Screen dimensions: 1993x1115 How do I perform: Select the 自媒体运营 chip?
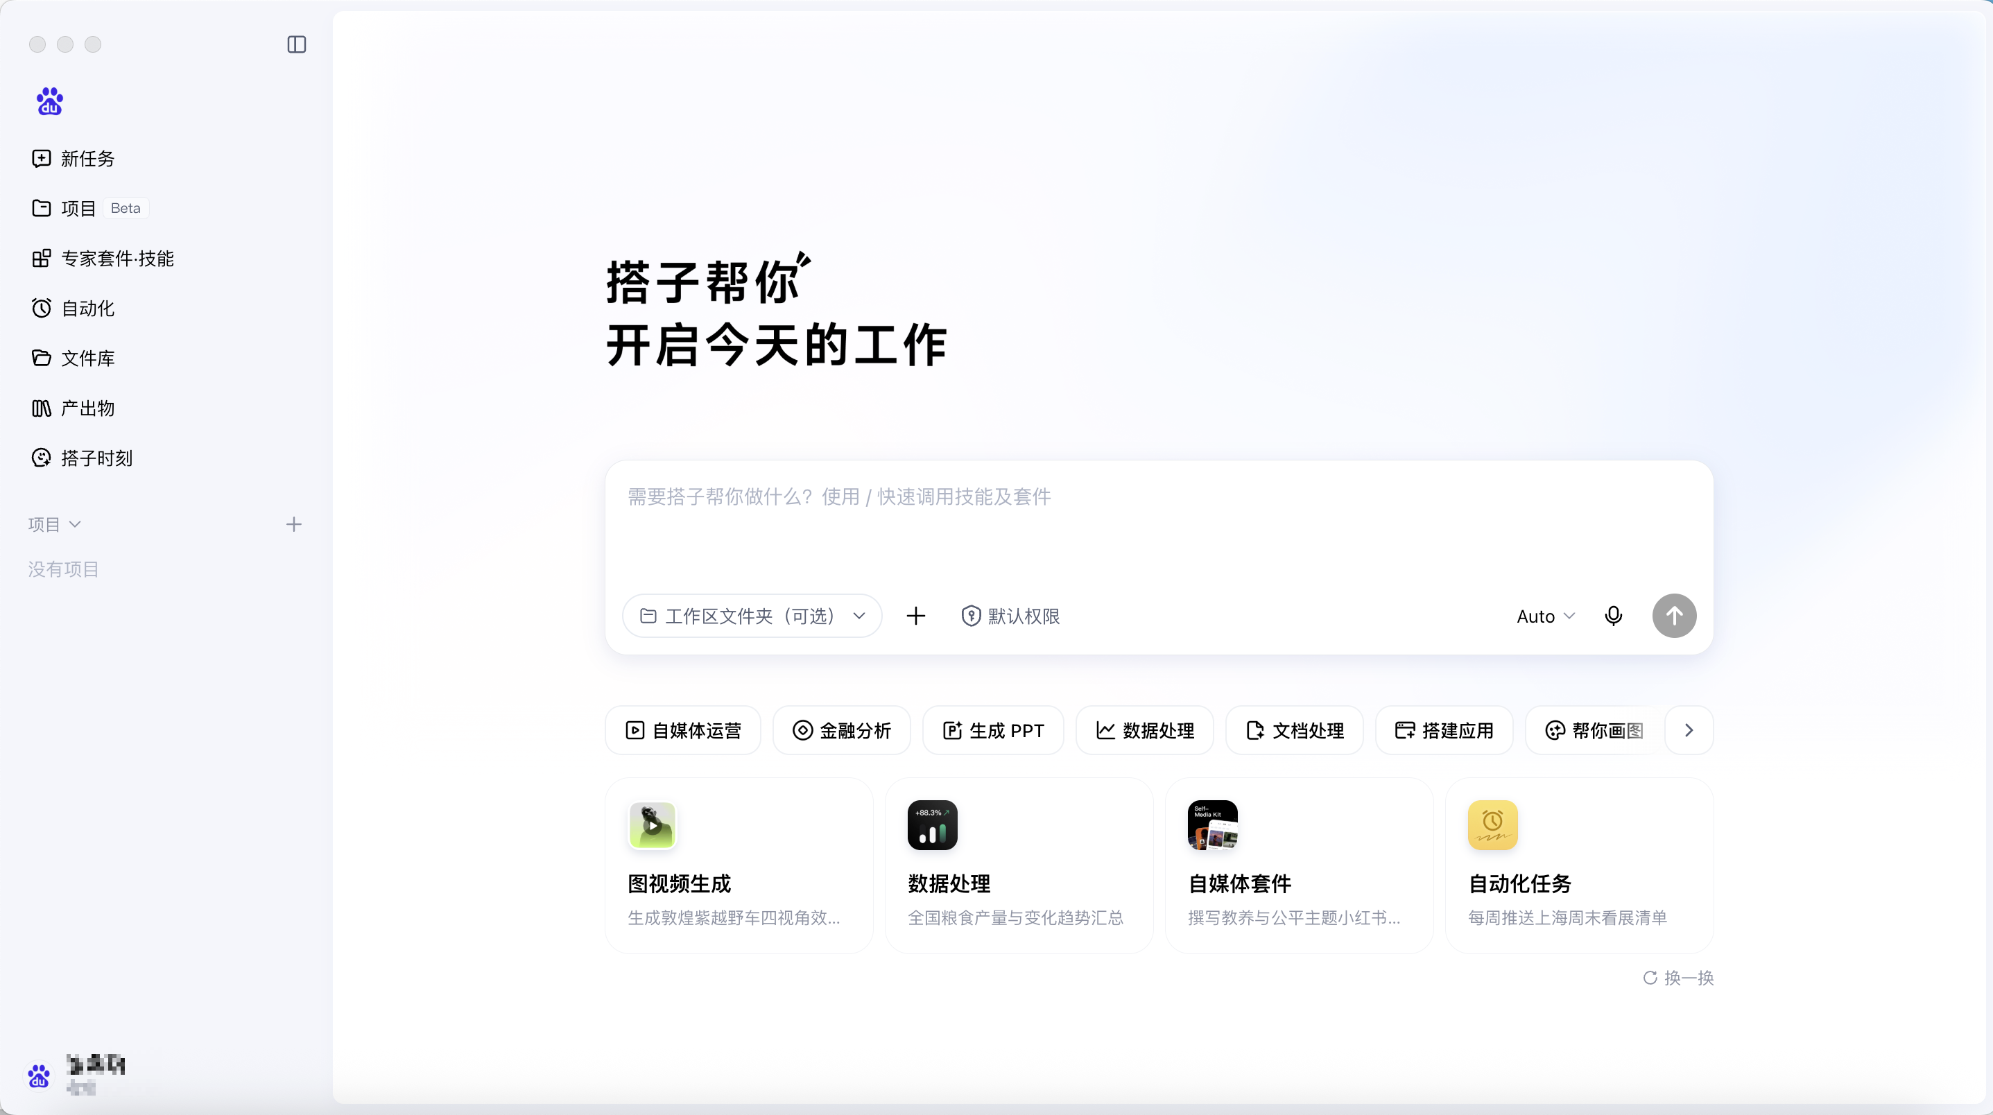(683, 730)
